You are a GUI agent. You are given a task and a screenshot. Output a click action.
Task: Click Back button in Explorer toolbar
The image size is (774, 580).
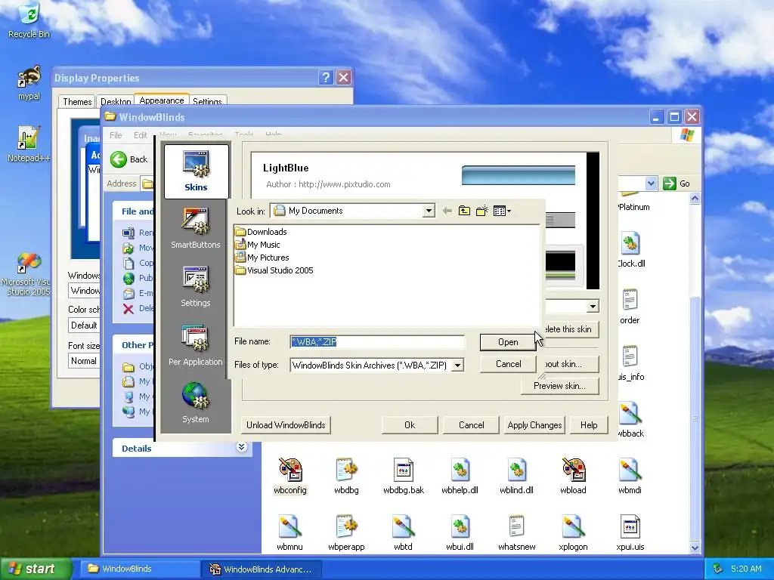(x=129, y=159)
